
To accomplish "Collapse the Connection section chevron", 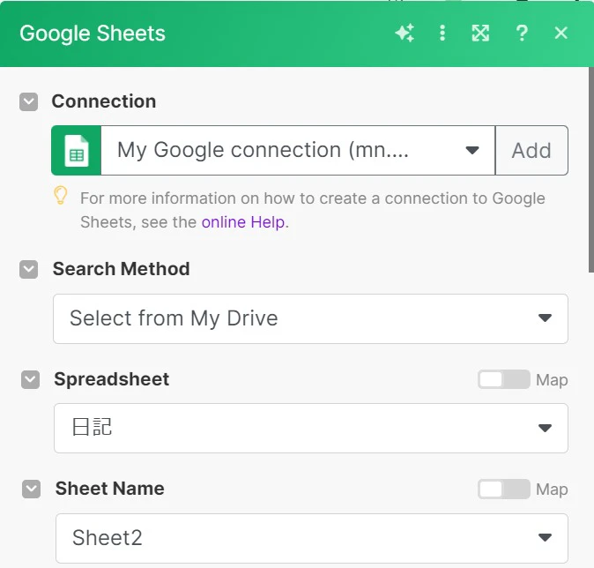I will (28, 102).
